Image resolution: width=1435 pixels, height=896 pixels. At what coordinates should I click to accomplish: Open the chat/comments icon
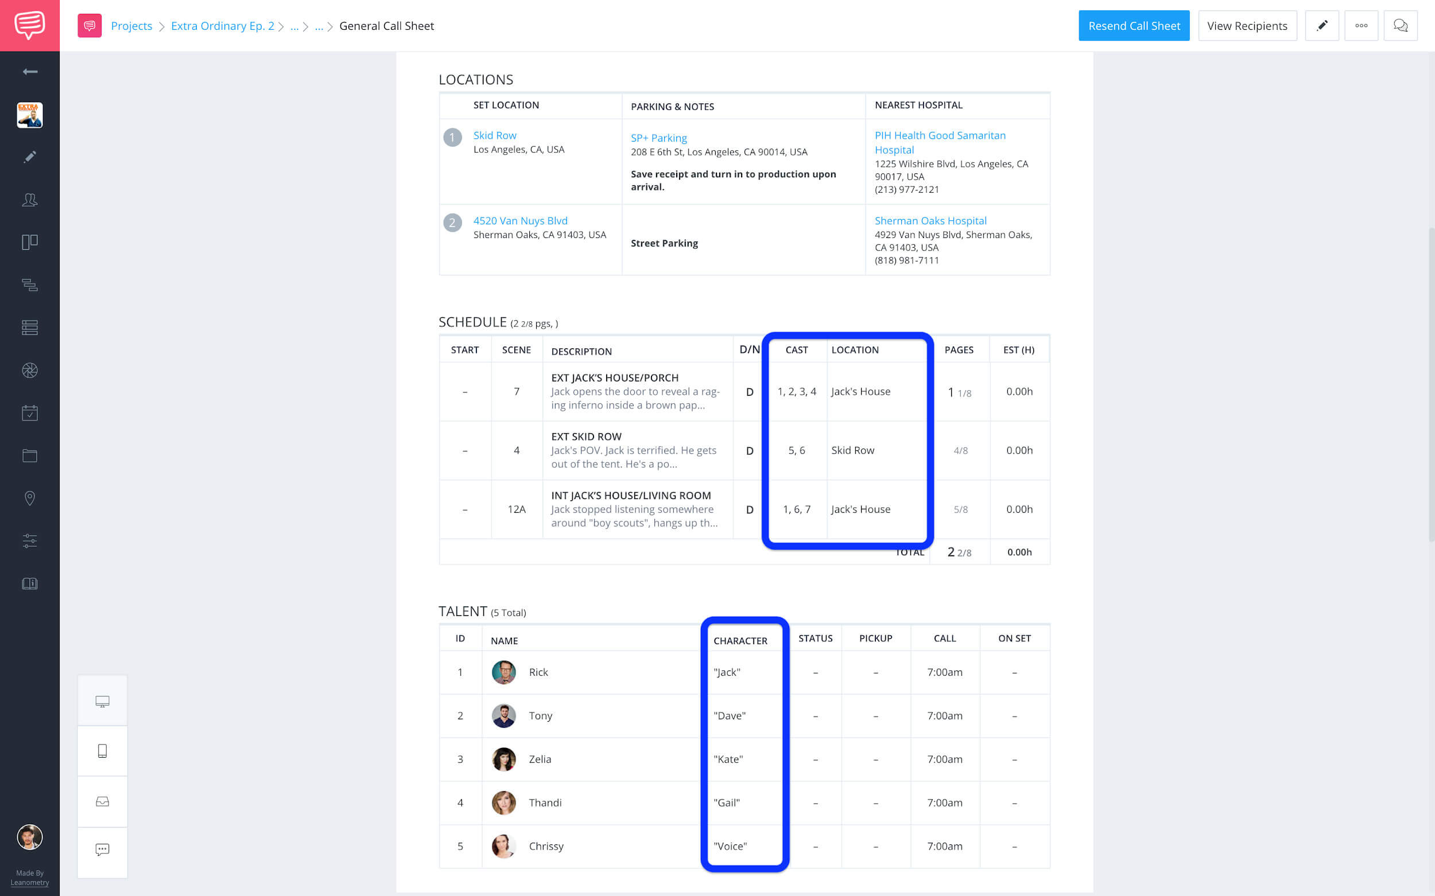pyautogui.click(x=1400, y=25)
